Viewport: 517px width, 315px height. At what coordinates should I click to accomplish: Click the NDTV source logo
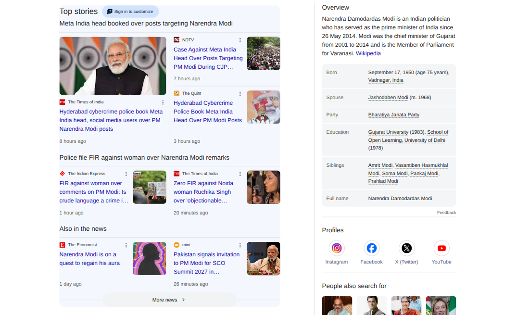coord(177,39)
